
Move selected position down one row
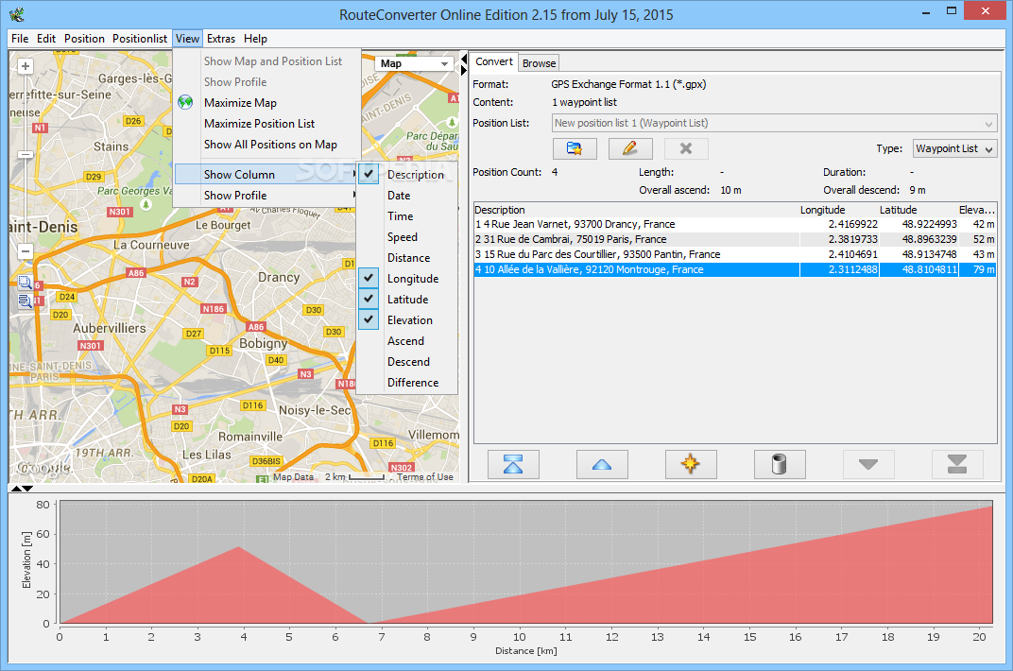point(868,464)
